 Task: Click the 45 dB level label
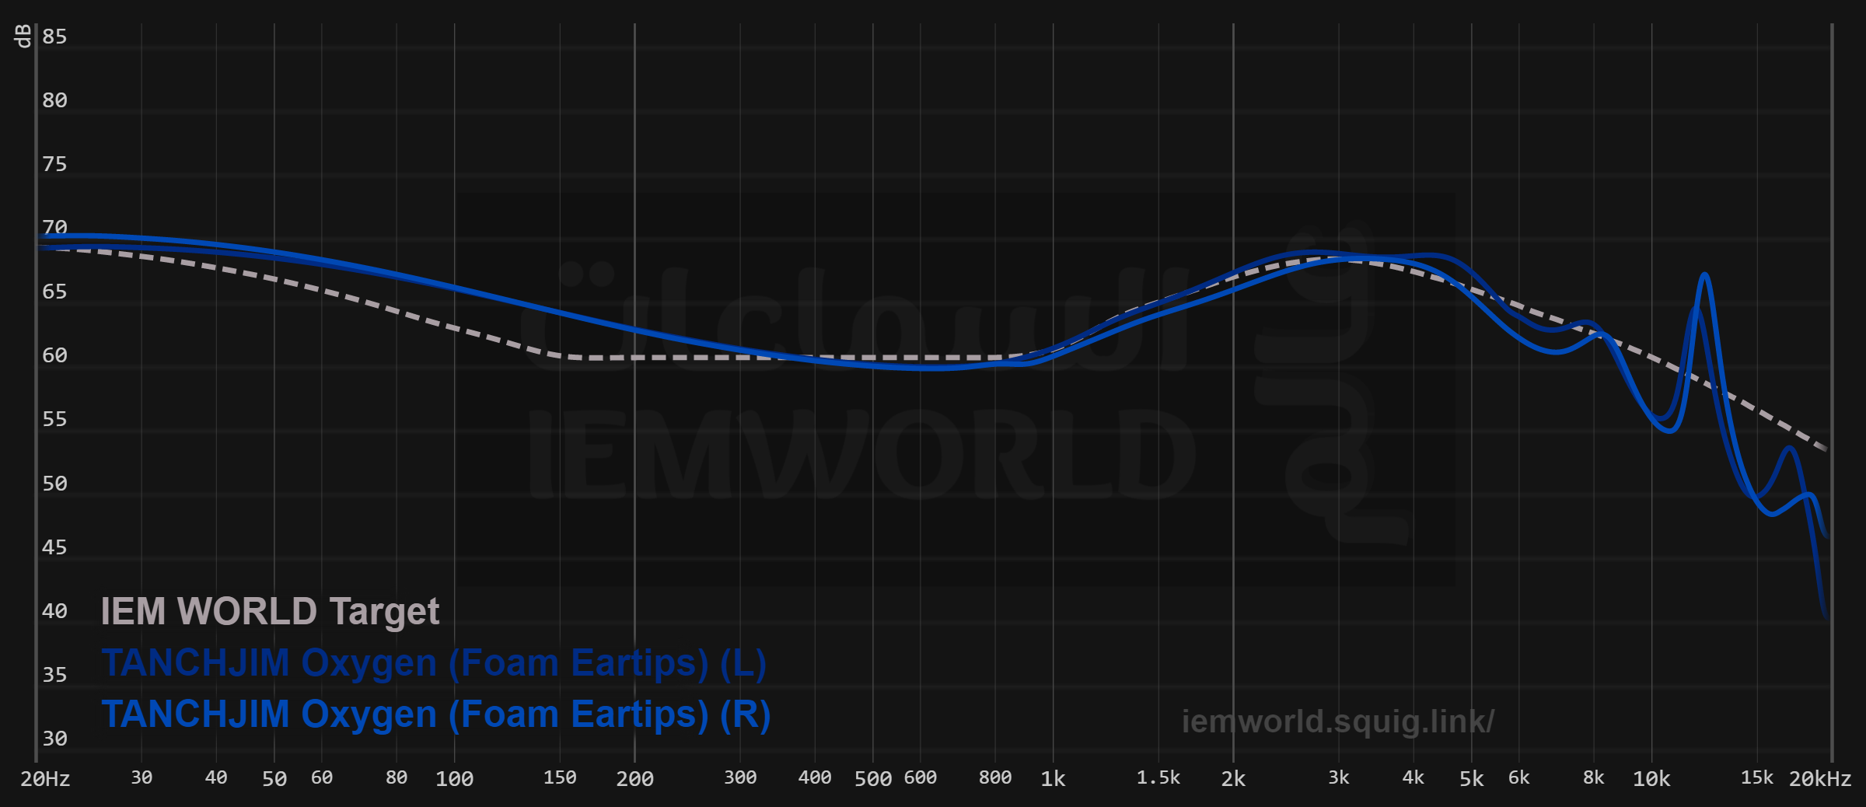[x=54, y=547]
